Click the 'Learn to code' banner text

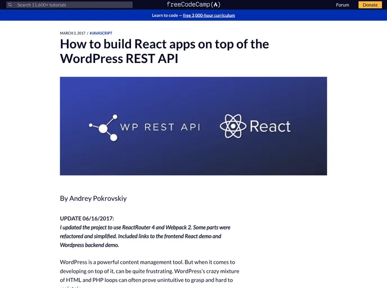point(165,15)
